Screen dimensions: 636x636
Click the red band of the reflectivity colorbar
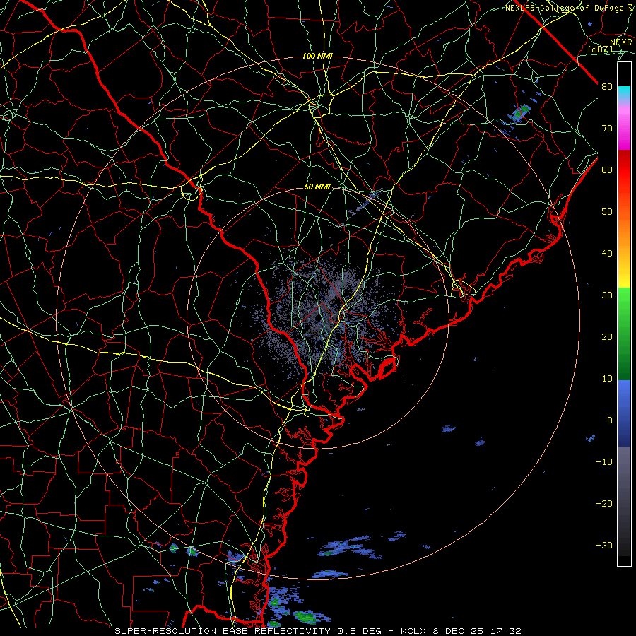click(x=624, y=170)
